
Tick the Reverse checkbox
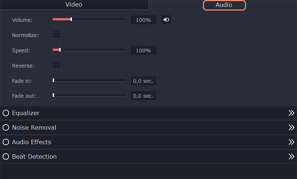click(x=56, y=65)
